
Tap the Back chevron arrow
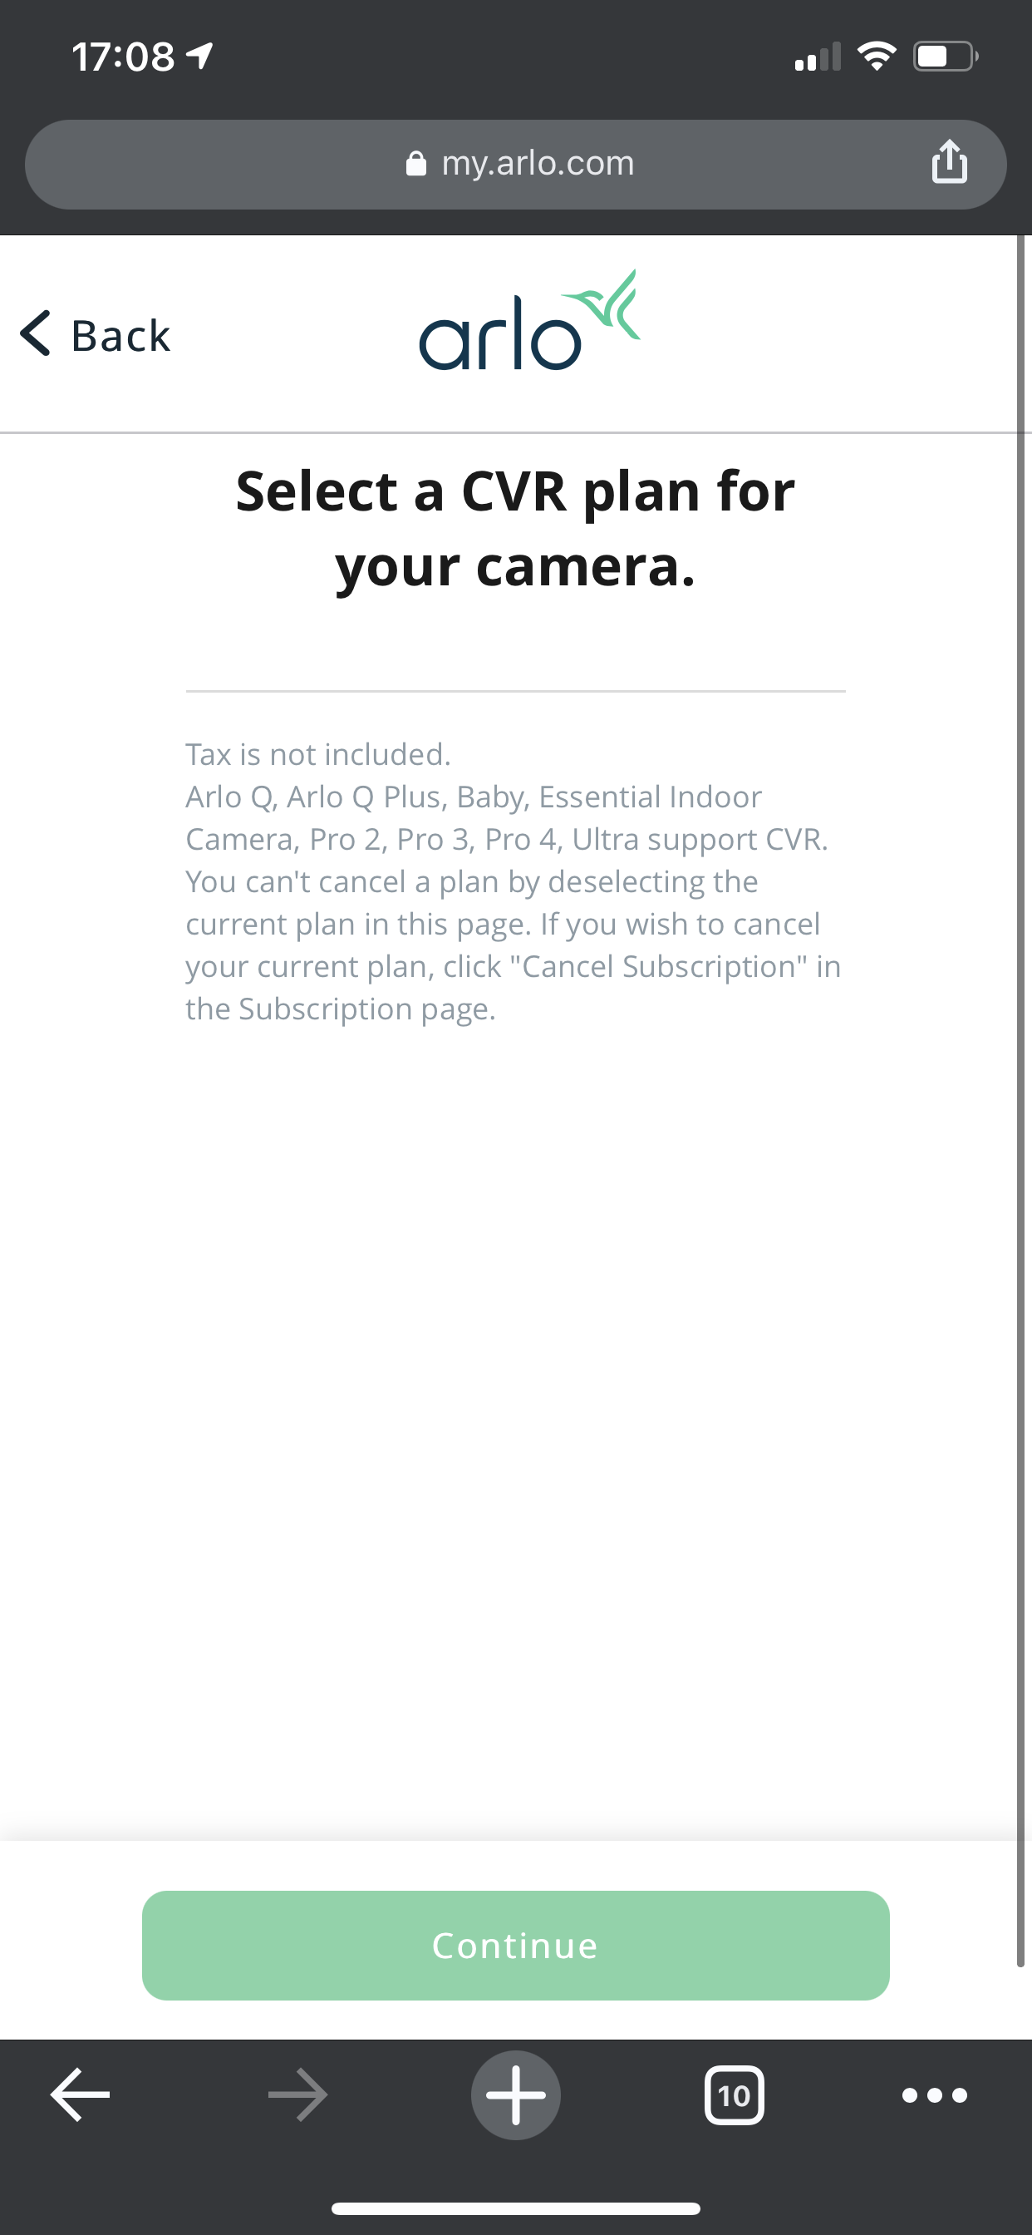pos(36,333)
